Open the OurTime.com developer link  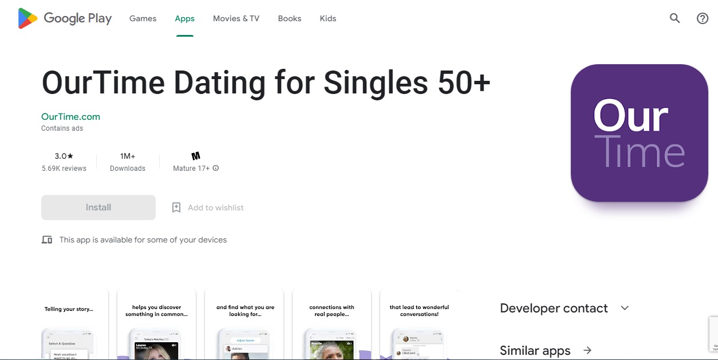[70, 116]
